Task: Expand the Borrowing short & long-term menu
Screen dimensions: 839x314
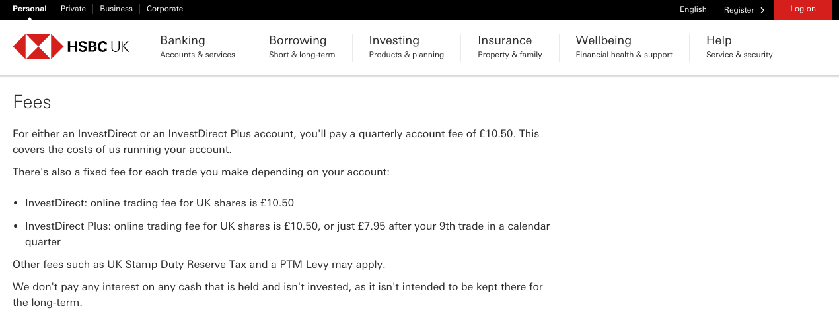Action: click(302, 47)
